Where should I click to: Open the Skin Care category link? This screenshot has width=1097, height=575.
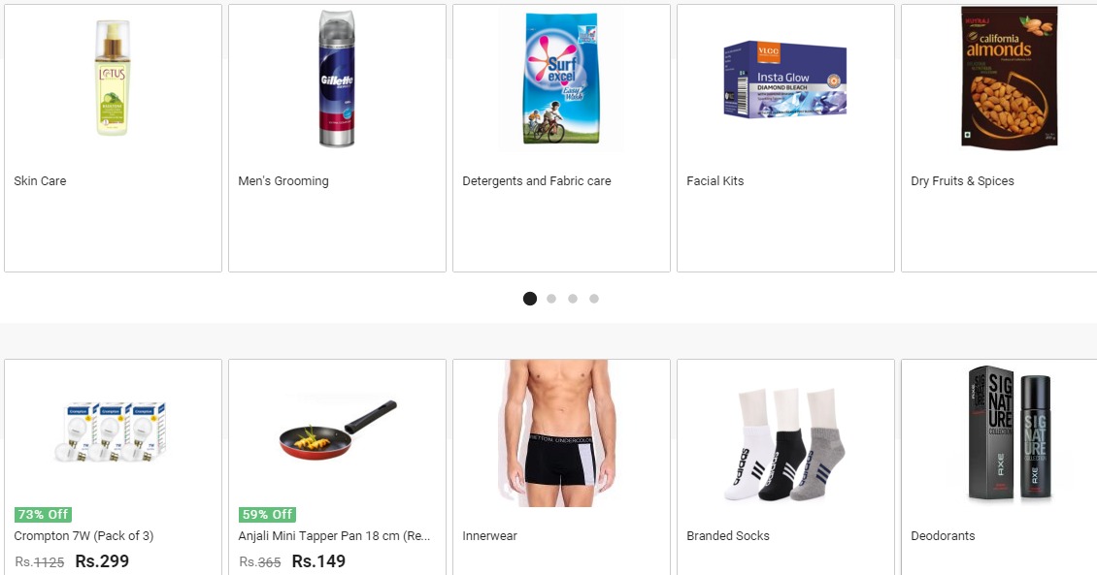click(x=40, y=181)
